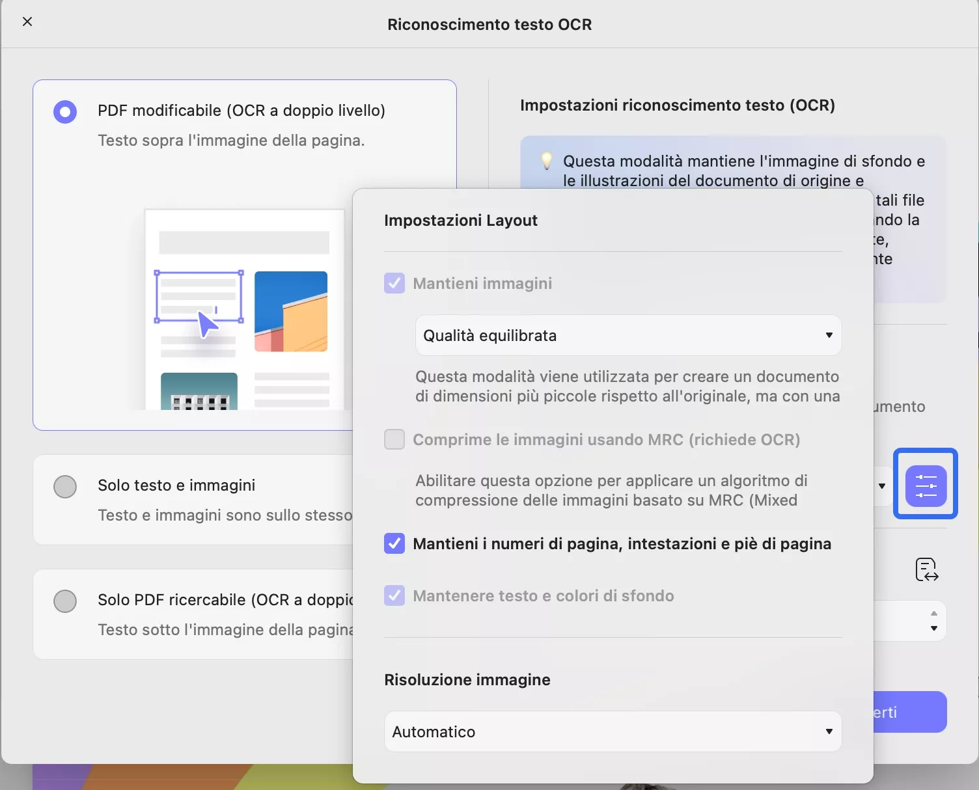Uncheck "Mantieni i numeri di pagina, intestazioni e piè di pagina"
The image size is (979, 790).
coord(394,543)
